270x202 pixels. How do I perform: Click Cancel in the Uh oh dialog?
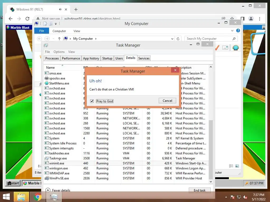(x=167, y=101)
